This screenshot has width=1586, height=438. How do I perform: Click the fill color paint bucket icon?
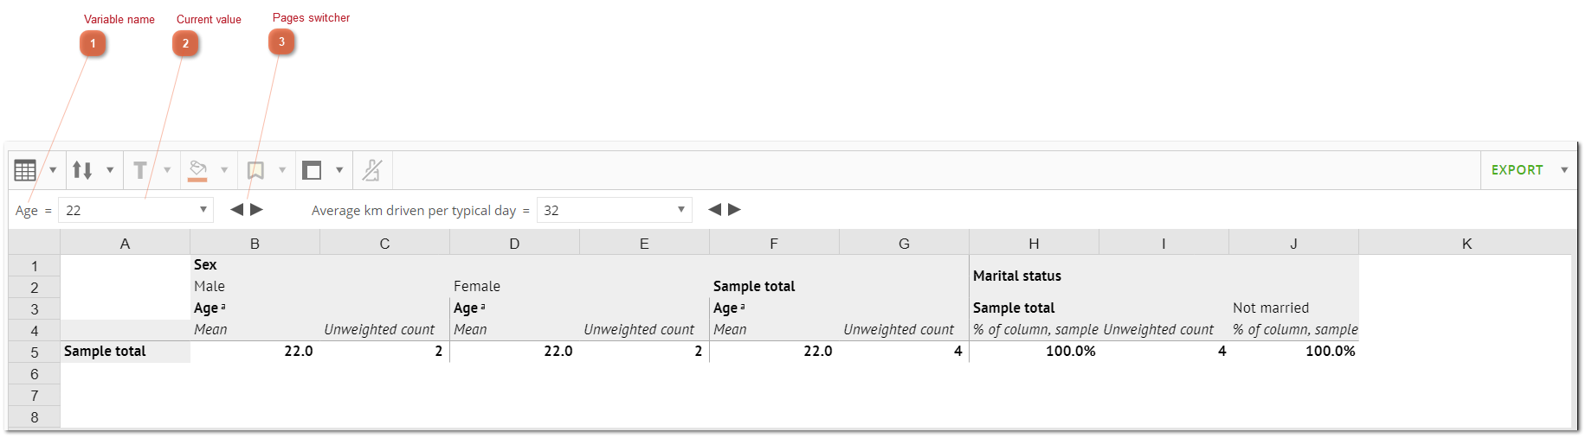(197, 170)
